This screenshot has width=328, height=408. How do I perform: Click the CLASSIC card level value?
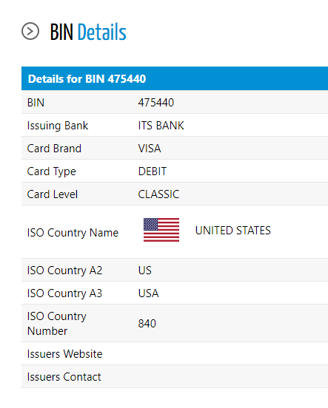[x=158, y=194]
